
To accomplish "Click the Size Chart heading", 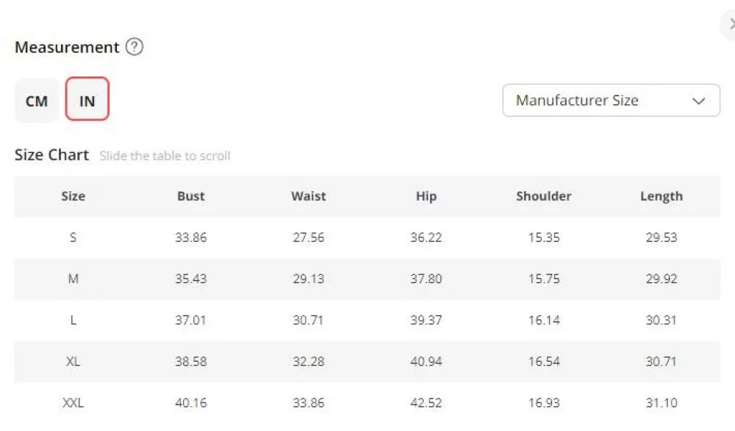I will pos(51,154).
